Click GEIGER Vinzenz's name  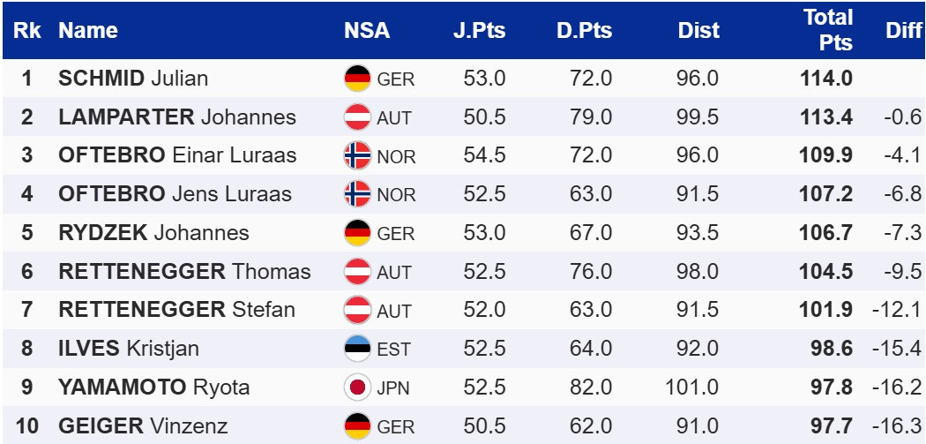(143, 426)
